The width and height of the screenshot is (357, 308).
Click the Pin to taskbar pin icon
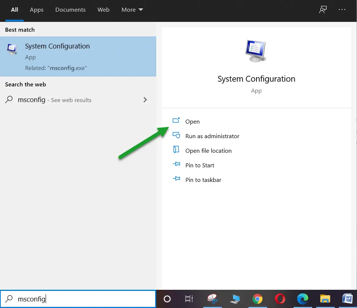tap(176, 178)
